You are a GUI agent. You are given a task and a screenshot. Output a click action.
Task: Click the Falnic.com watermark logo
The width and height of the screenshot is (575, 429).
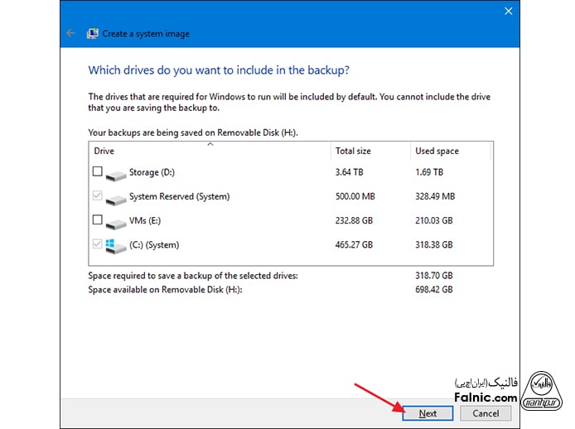486,389
